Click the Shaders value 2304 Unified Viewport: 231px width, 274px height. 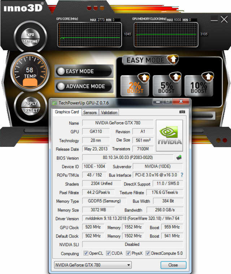point(101,184)
